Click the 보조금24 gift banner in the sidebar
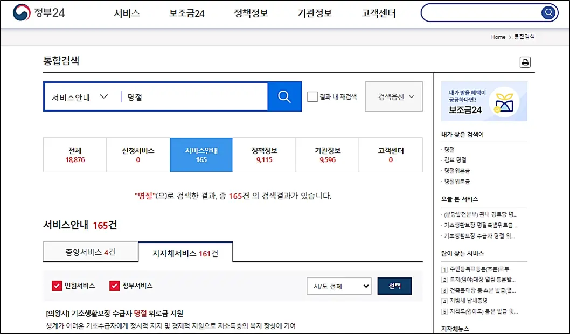Image resolution: width=570 pixels, height=334 pixels. click(484, 100)
